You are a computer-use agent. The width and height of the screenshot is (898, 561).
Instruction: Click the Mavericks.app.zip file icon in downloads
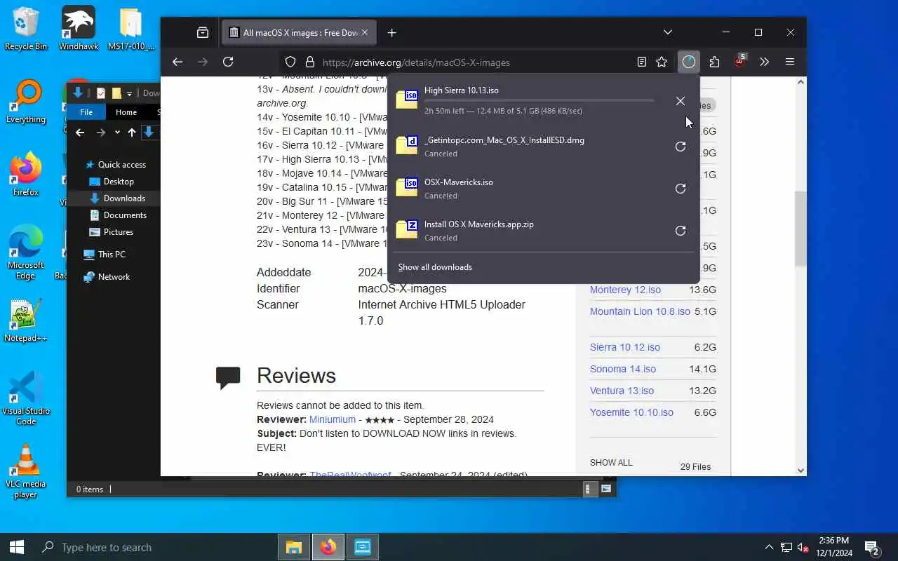point(407,229)
